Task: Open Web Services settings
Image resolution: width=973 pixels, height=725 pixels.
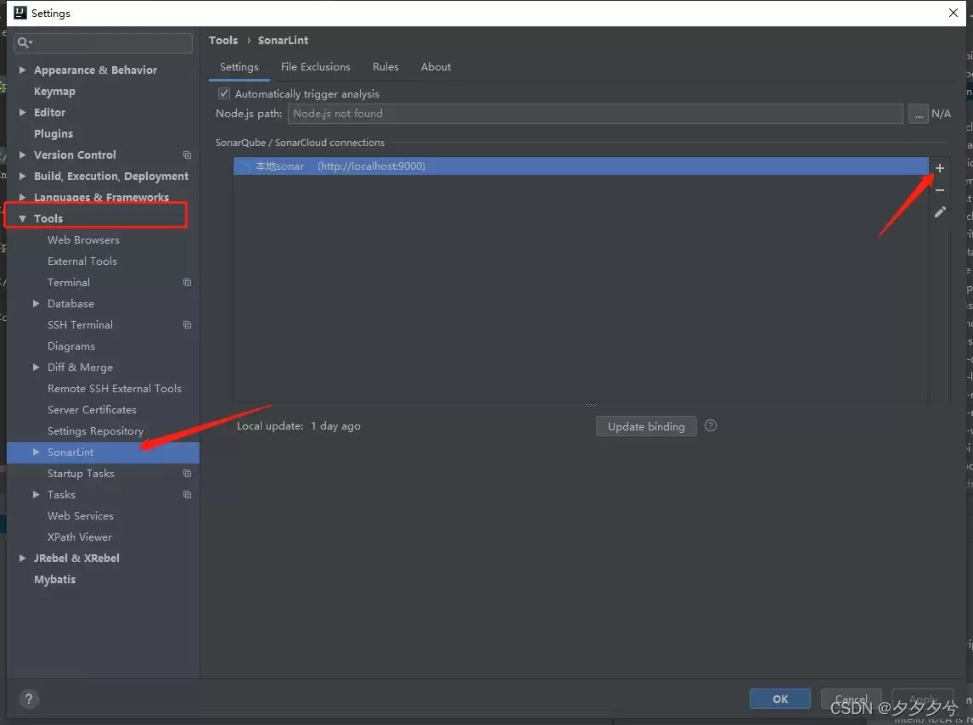Action: coord(80,516)
